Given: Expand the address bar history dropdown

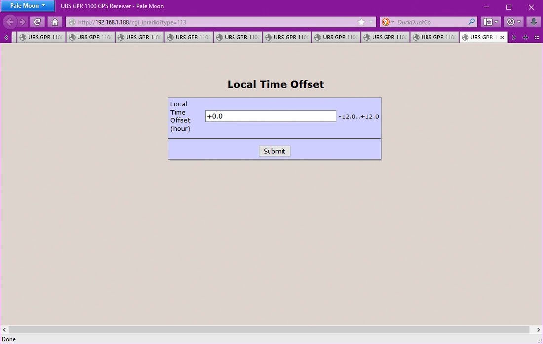Looking at the screenshot, I should 371,22.
